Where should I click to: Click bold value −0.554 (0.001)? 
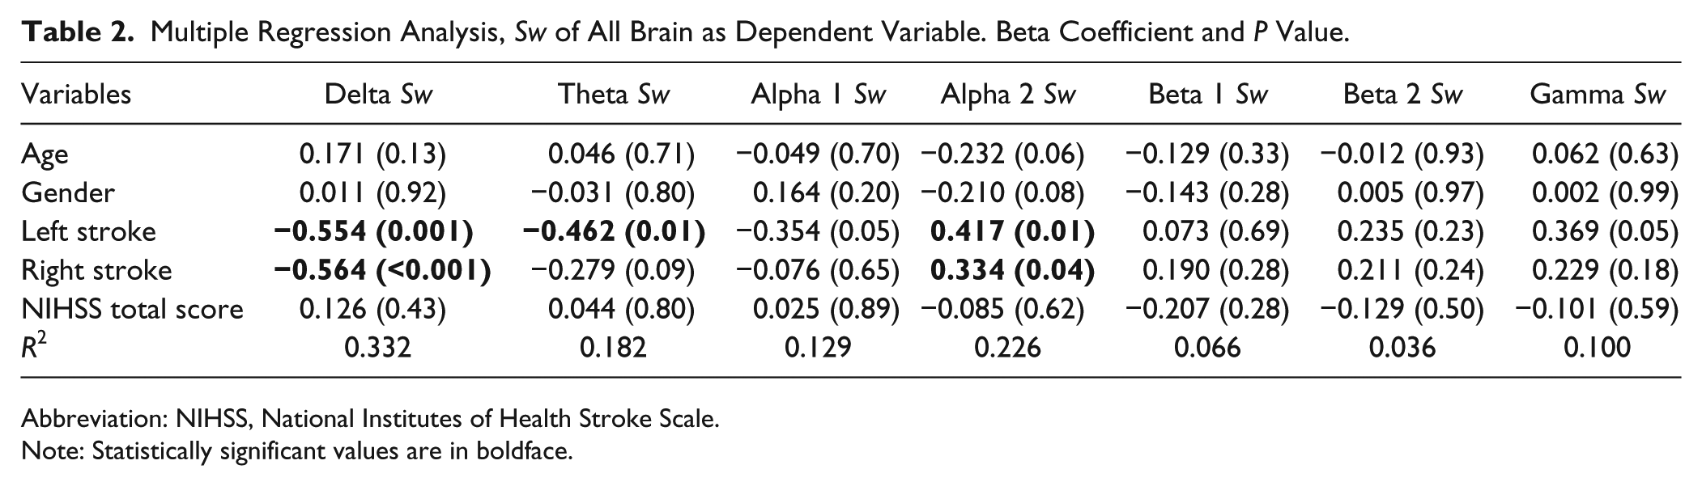point(373,232)
